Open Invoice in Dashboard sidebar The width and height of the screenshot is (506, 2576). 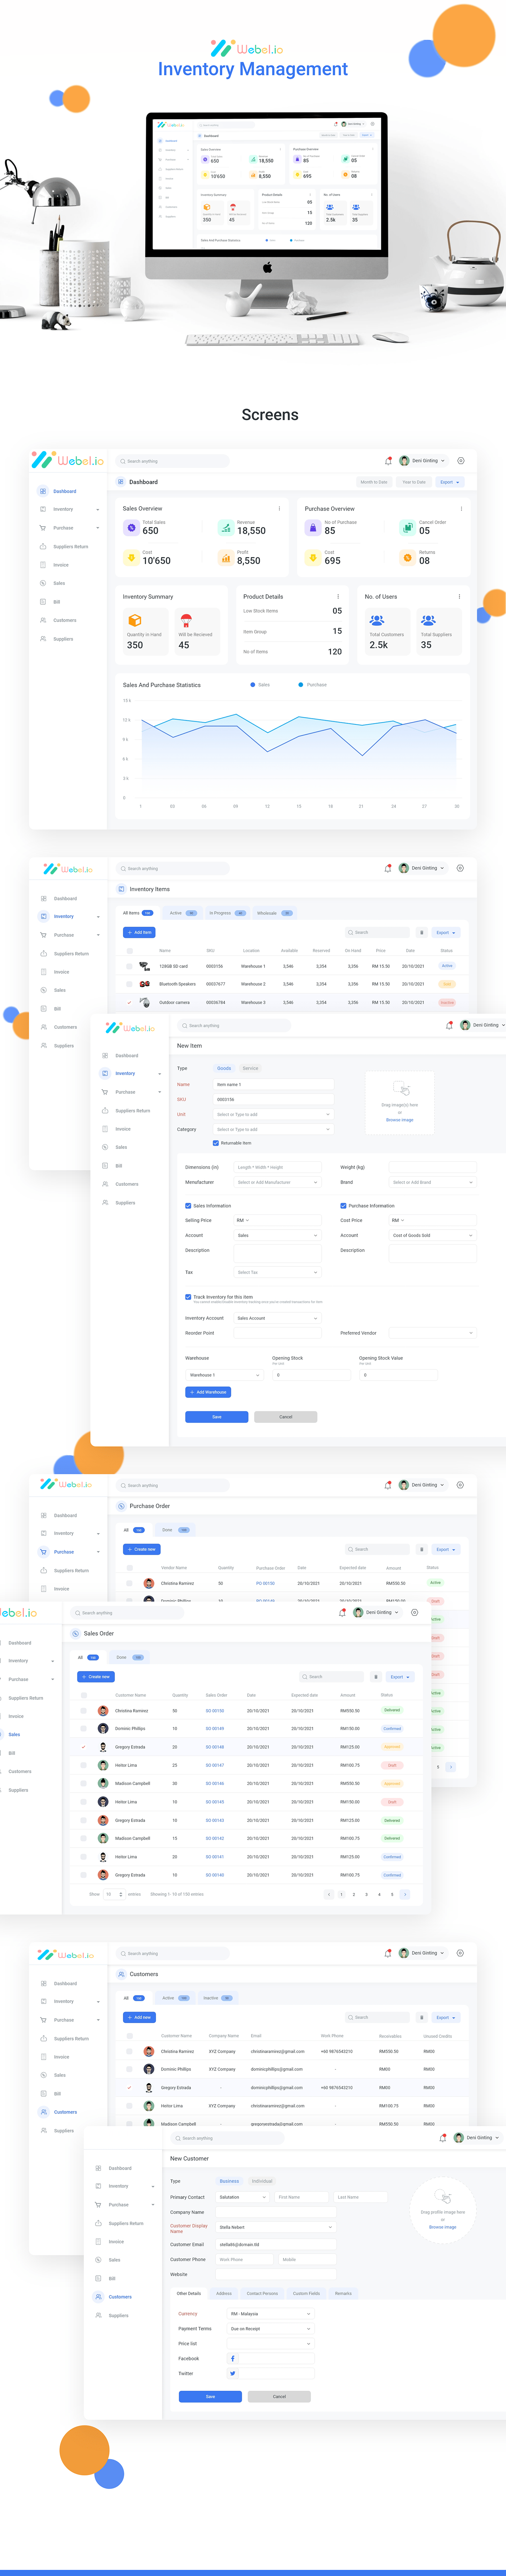61,565
